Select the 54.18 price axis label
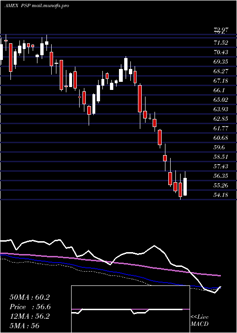 [221, 195]
